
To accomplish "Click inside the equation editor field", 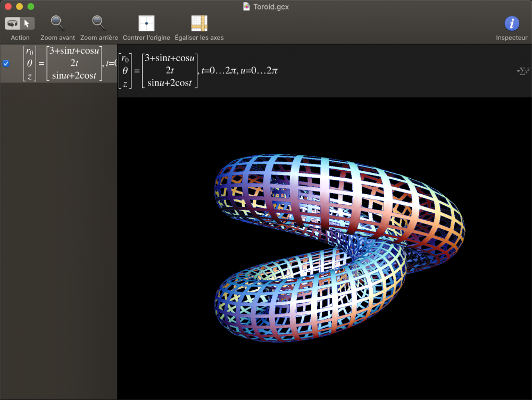I will pos(372,71).
